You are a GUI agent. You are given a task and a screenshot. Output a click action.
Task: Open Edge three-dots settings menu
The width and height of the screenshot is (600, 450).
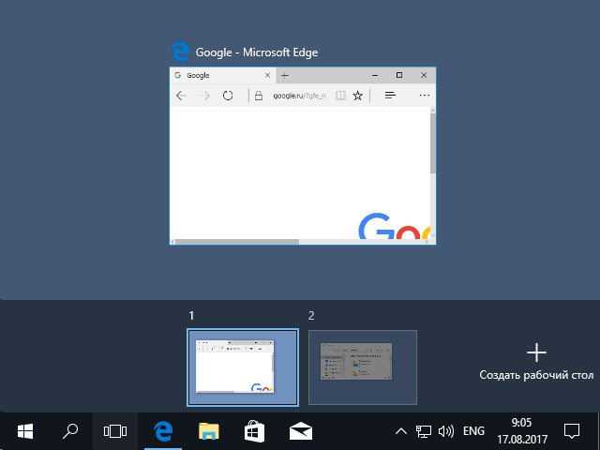tap(425, 96)
